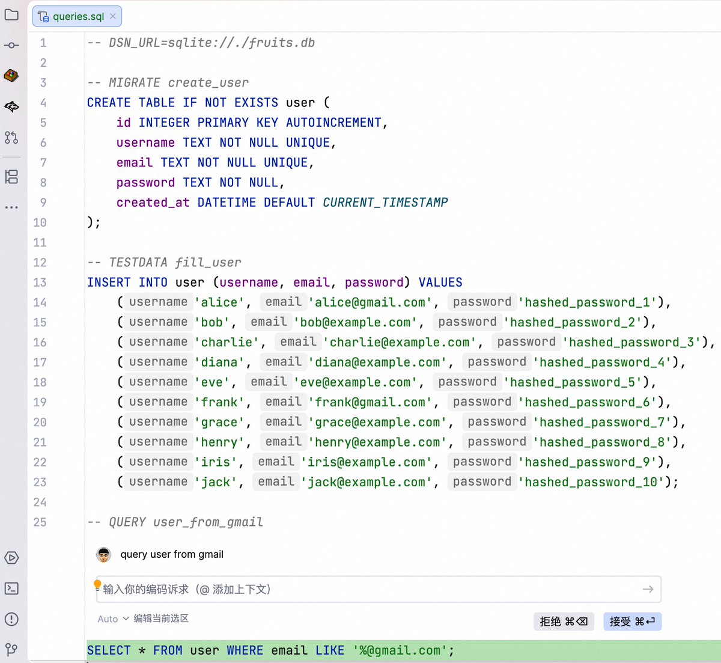Open the Git branches tool window

click(x=11, y=649)
